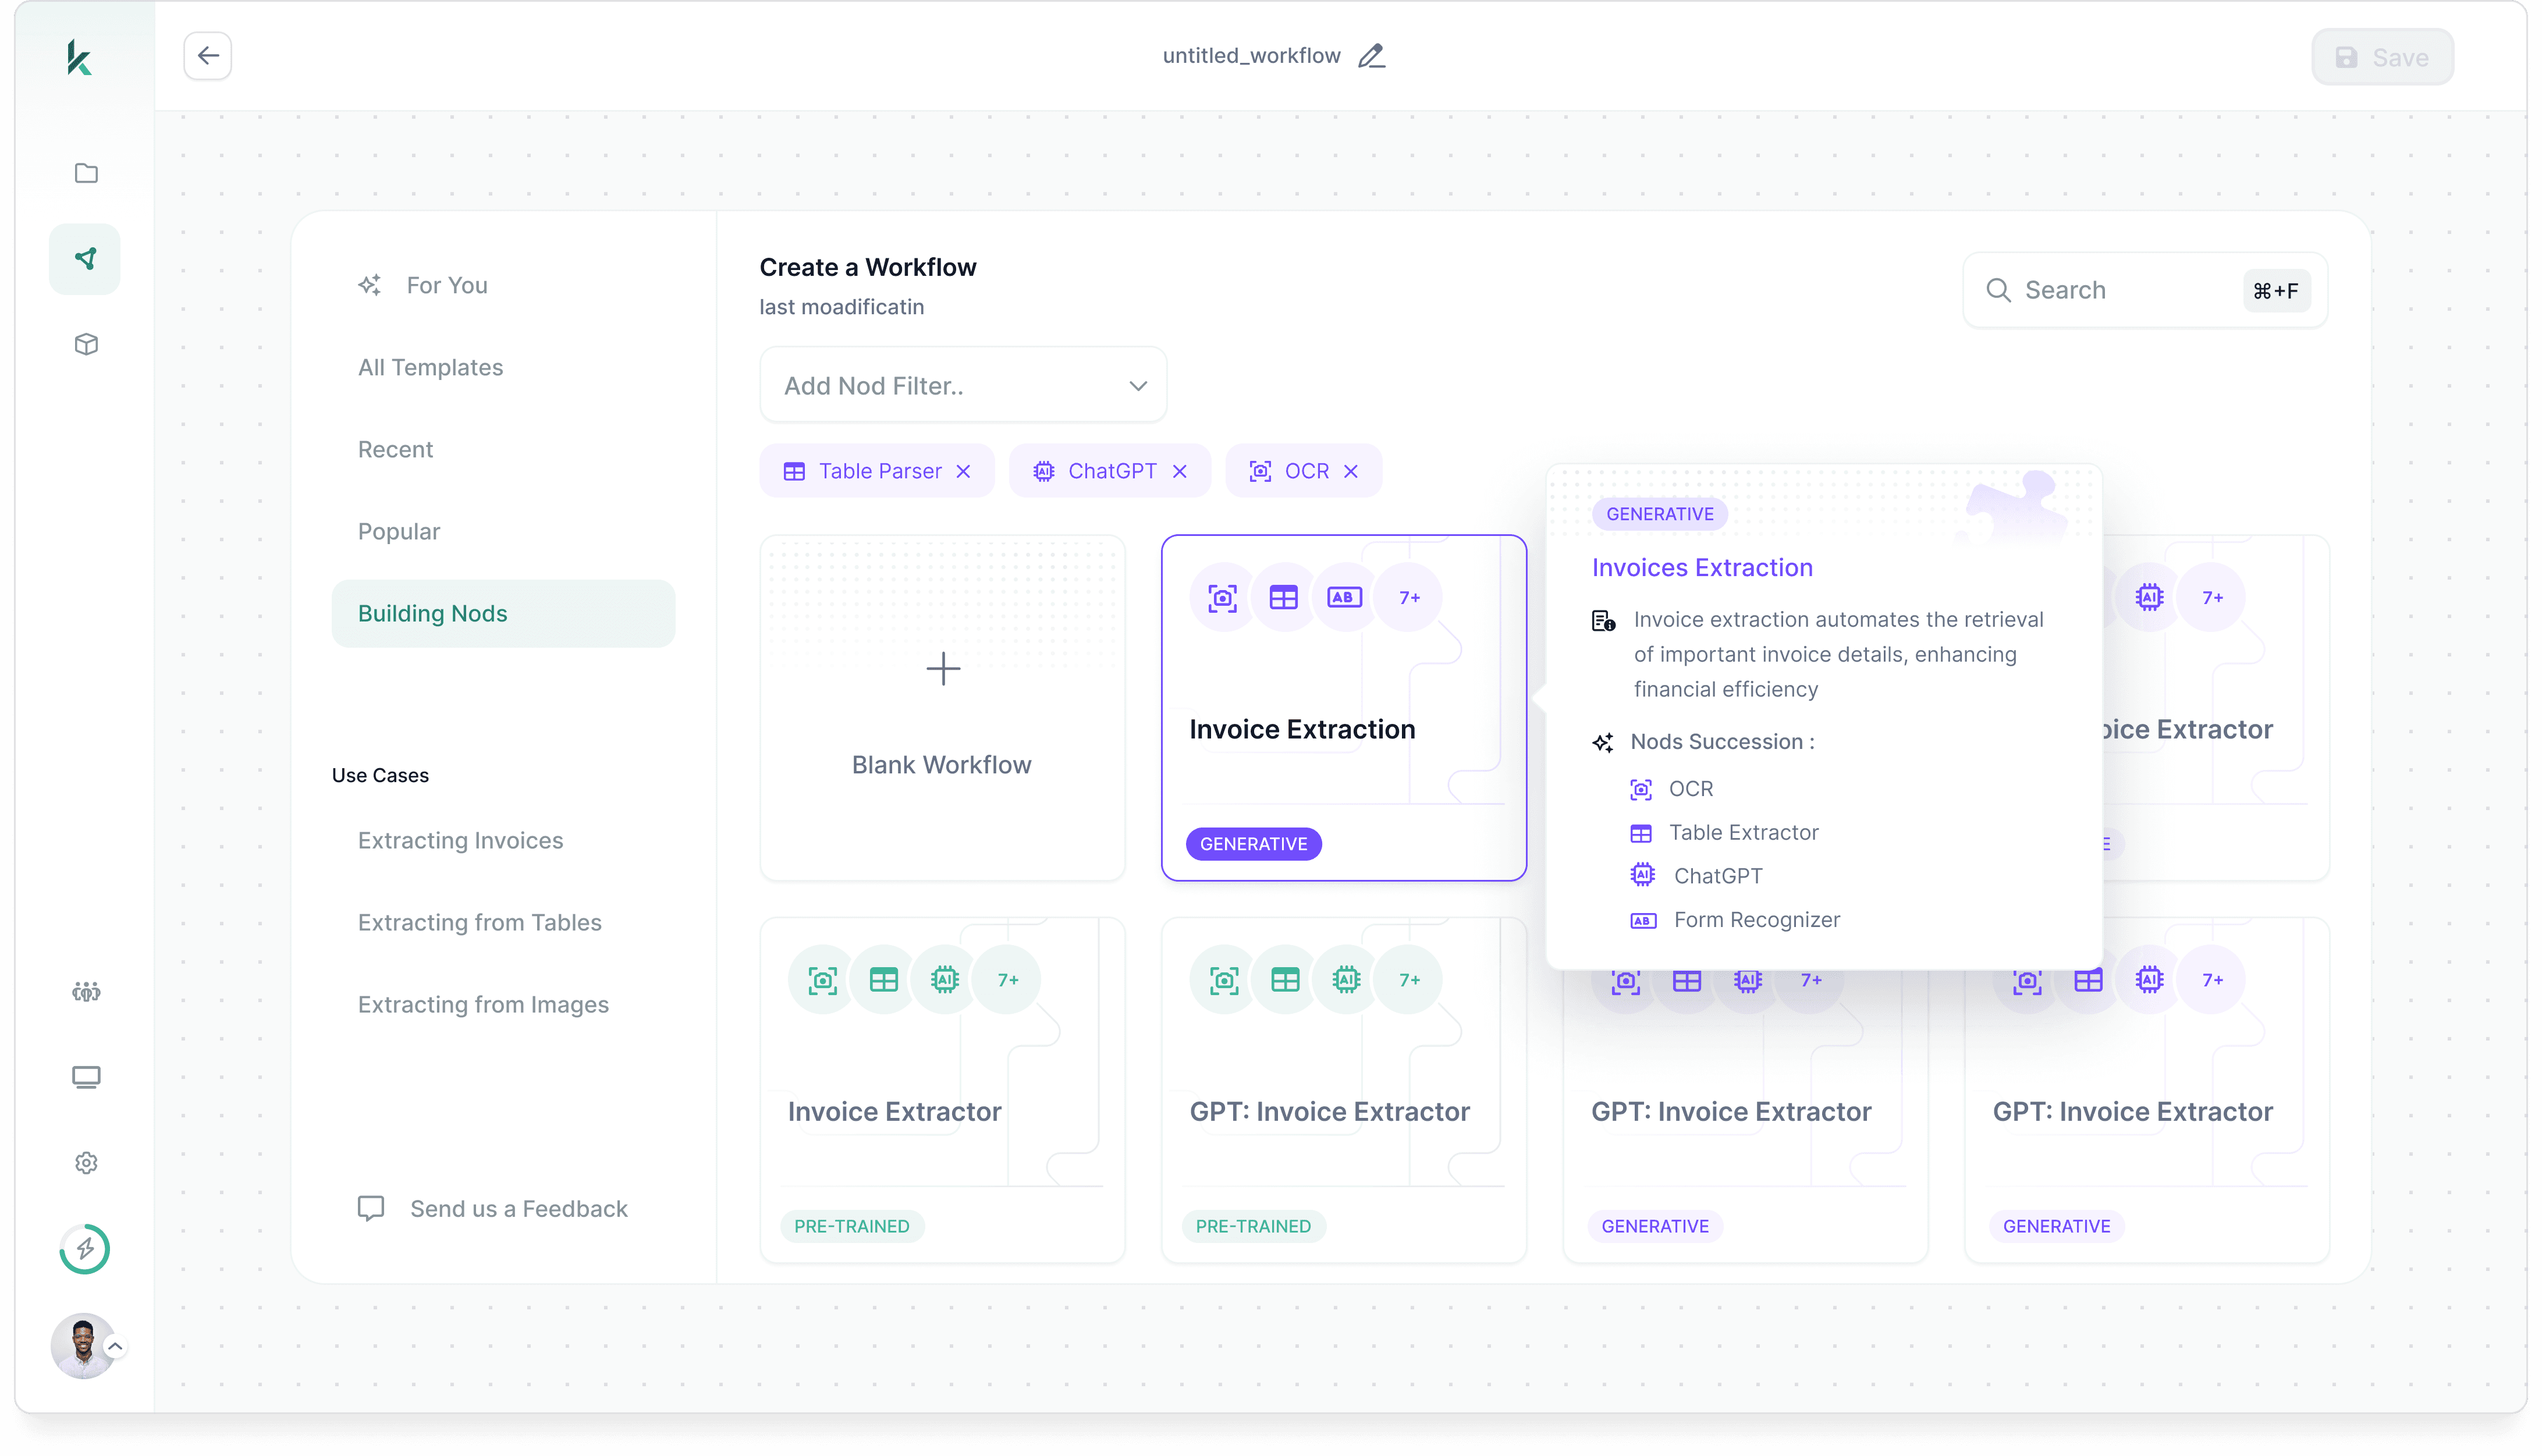Expand the Add Nod Filter dropdown
Screen dimensions: 2542x1456
[x=963, y=386]
